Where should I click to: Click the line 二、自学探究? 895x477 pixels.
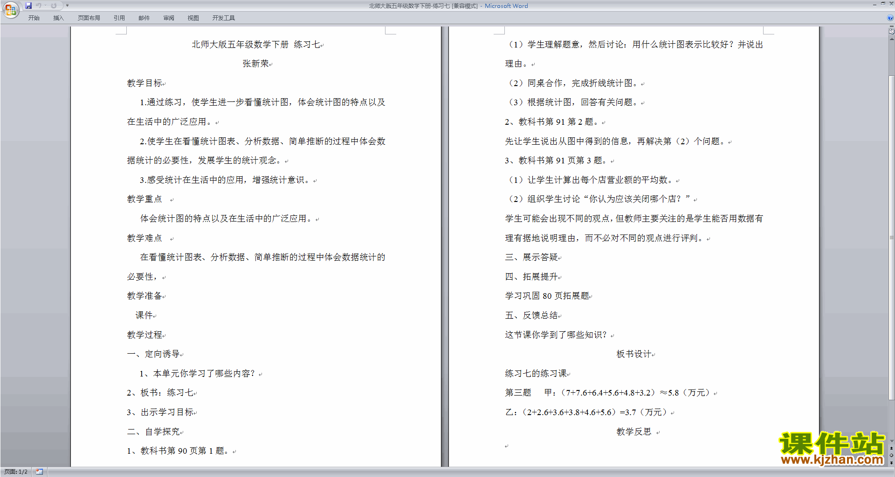[153, 432]
